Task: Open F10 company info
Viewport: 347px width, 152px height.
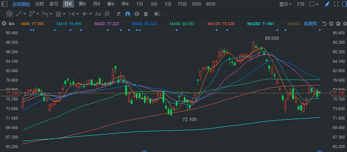Action: [x=301, y=4]
